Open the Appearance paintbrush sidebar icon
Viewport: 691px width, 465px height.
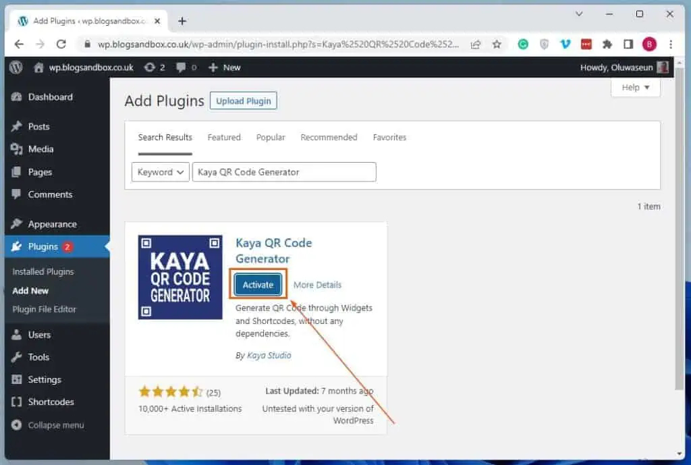(16, 223)
